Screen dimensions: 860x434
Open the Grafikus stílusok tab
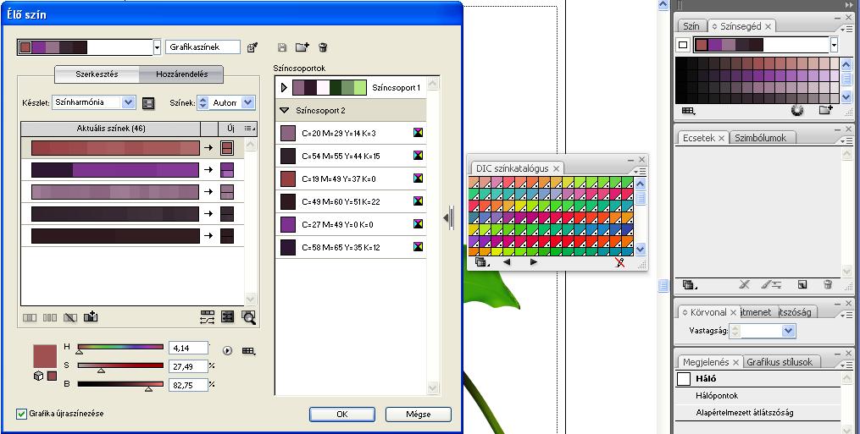click(x=779, y=362)
